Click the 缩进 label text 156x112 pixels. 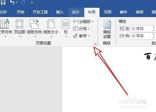122,21
